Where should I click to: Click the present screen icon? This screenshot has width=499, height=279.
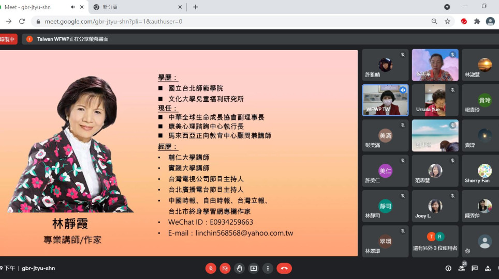tap(253, 268)
